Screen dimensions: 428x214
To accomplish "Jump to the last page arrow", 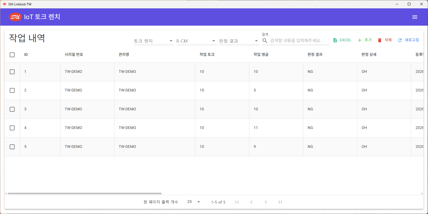I will point(280,202).
